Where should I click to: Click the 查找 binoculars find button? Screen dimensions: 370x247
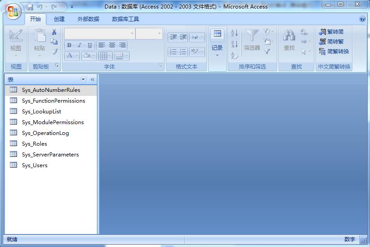289,40
